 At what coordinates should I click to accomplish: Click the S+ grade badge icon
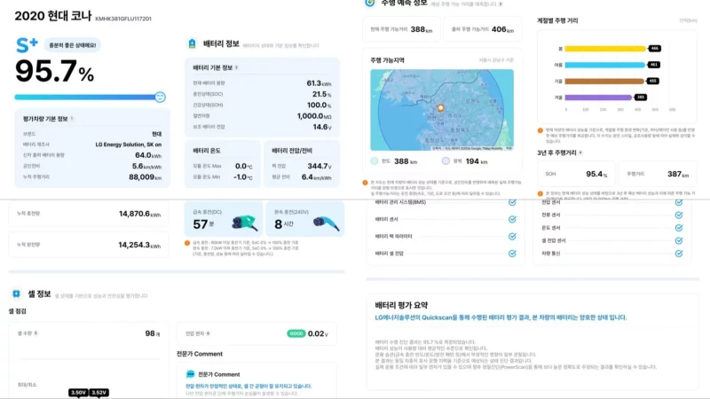27,44
